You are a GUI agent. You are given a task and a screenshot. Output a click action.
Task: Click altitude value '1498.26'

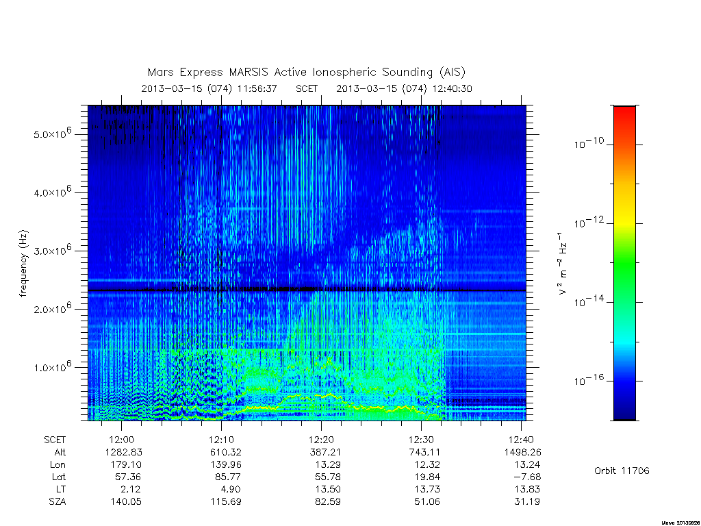(522, 452)
